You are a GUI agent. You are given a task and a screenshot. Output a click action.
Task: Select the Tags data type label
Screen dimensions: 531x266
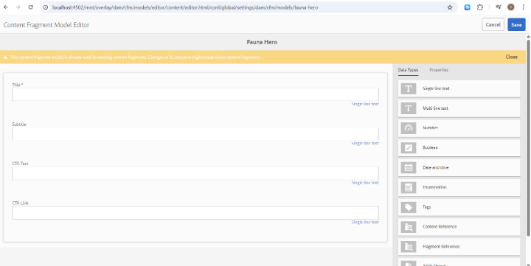(426, 207)
